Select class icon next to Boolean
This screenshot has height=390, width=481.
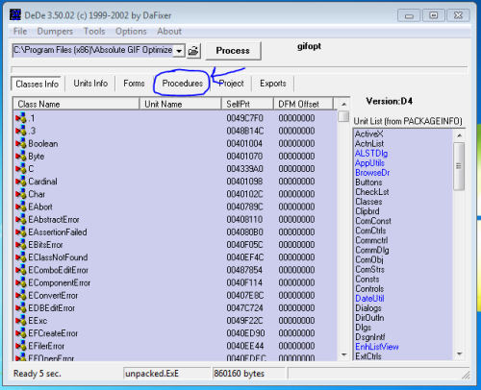(x=21, y=143)
